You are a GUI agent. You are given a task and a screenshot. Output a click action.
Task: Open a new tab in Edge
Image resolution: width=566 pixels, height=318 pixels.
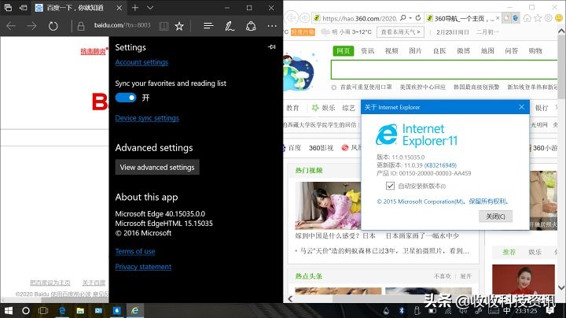[x=135, y=8]
